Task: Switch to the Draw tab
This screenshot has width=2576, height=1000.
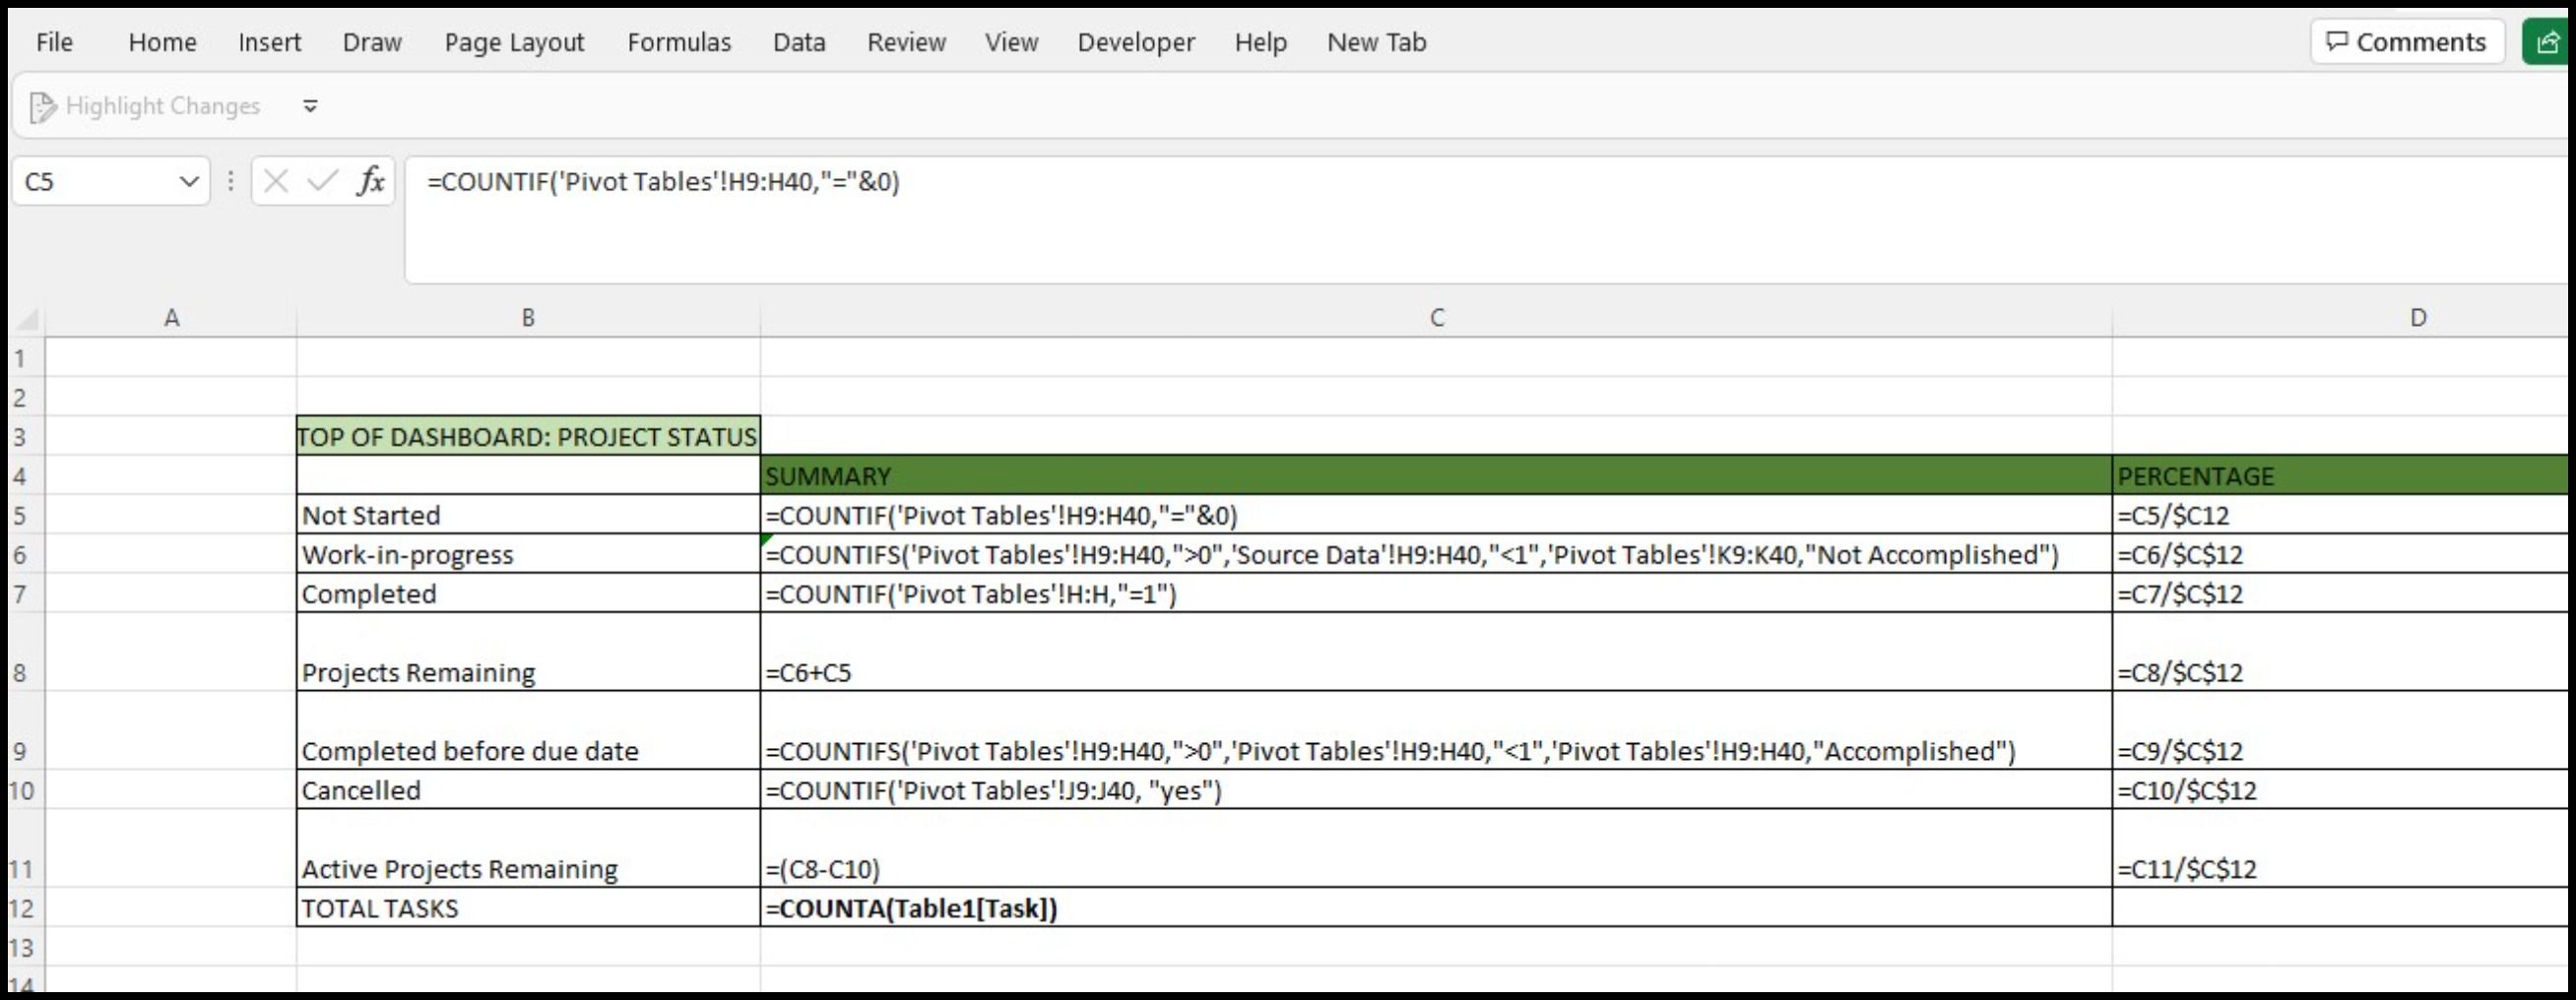Action: (x=372, y=42)
